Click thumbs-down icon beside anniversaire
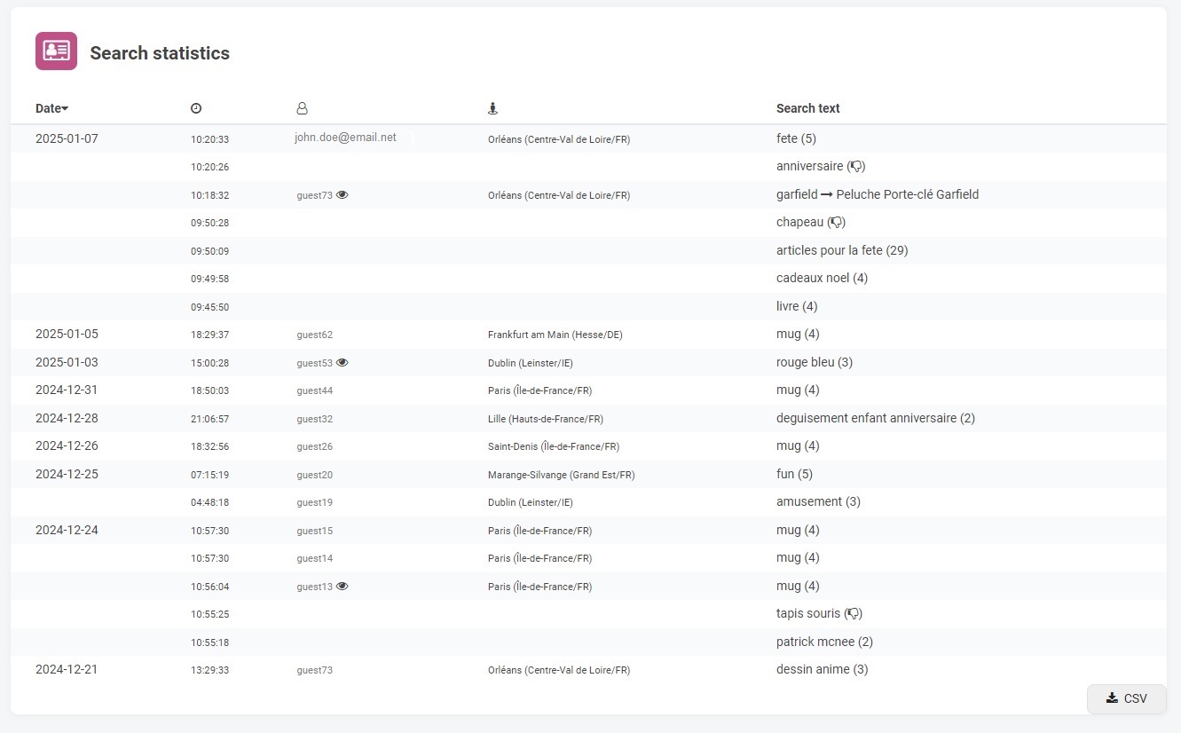The width and height of the screenshot is (1181, 733). 856,167
